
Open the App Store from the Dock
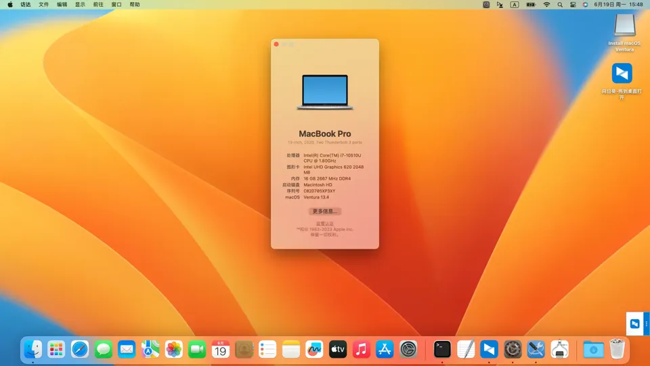[385, 350]
